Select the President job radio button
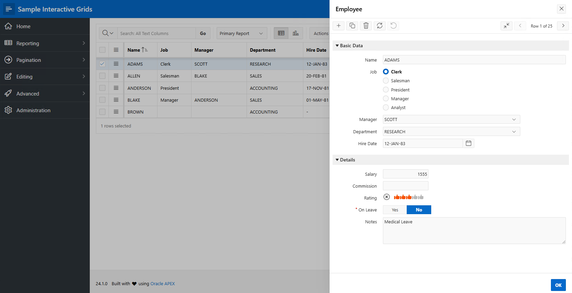 (386, 90)
